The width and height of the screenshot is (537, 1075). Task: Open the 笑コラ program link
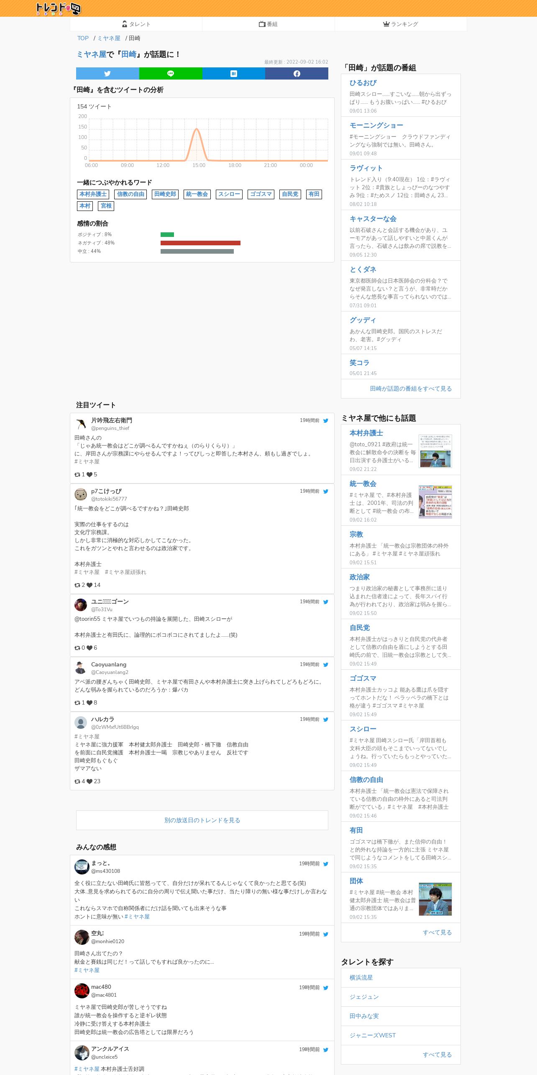tap(359, 363)
